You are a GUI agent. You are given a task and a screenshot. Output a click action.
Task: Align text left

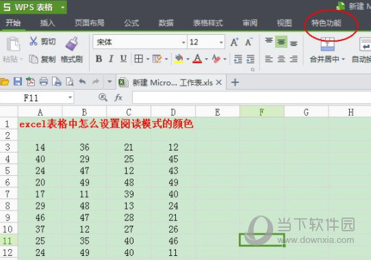(269, 59)
